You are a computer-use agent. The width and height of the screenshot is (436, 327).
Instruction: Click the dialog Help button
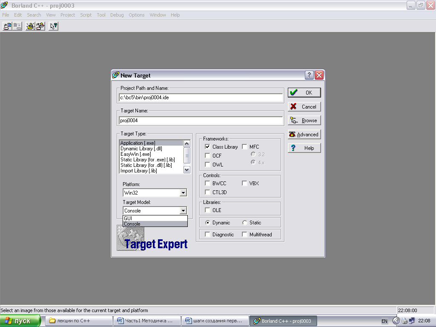[x=304, y=148]
